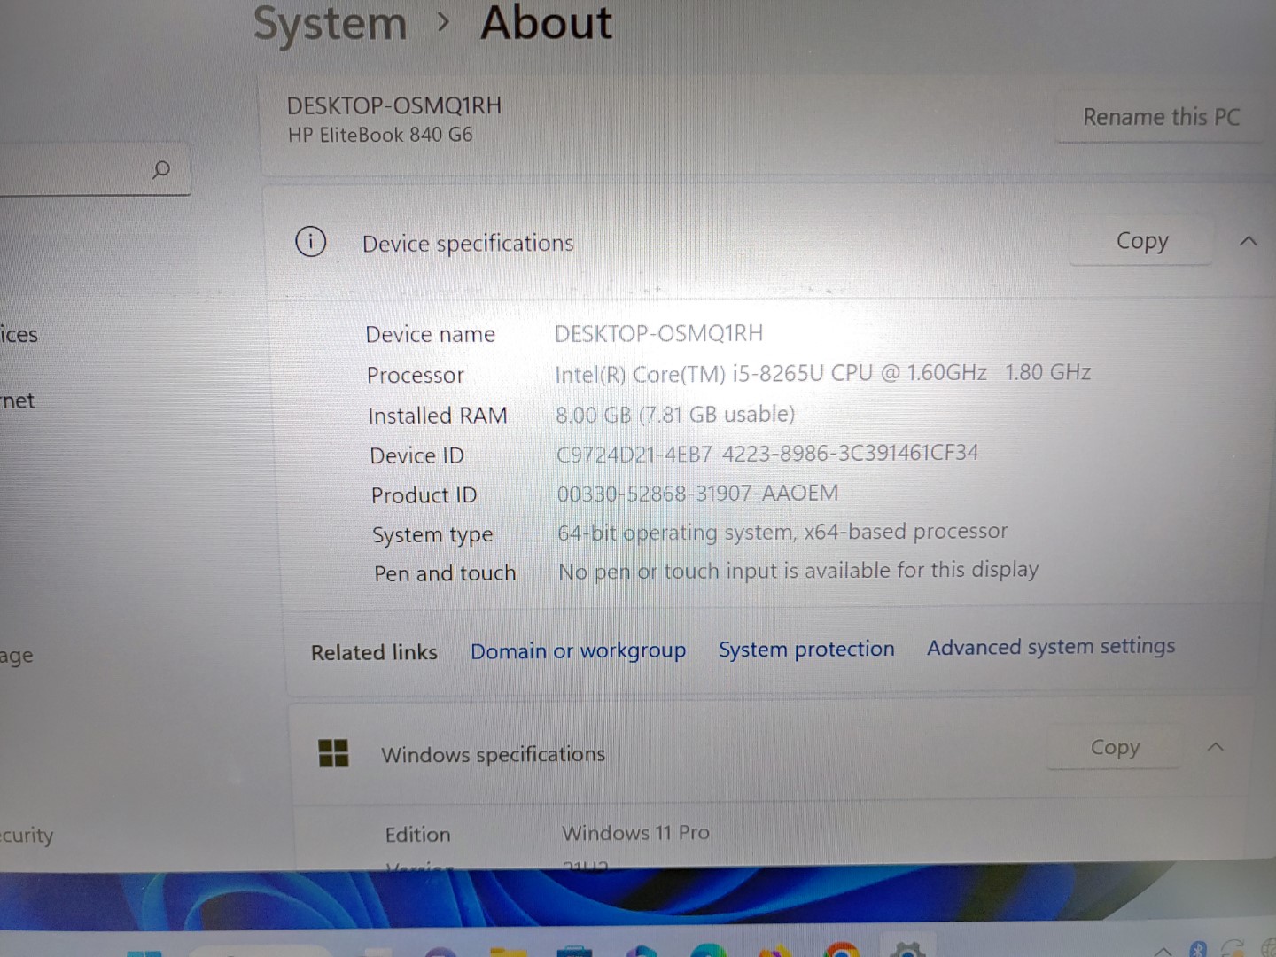Collapse the Device specifications section

tap(1249, 240)
